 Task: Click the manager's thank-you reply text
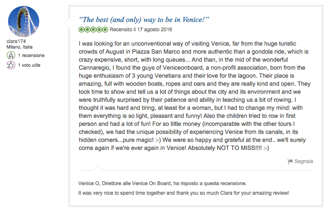(184, 193)
